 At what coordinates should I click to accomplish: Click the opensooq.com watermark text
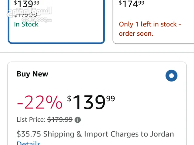(x=37, y=20)
